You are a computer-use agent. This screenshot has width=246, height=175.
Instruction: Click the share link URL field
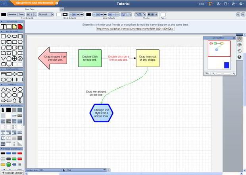click(x=135, y=29)
